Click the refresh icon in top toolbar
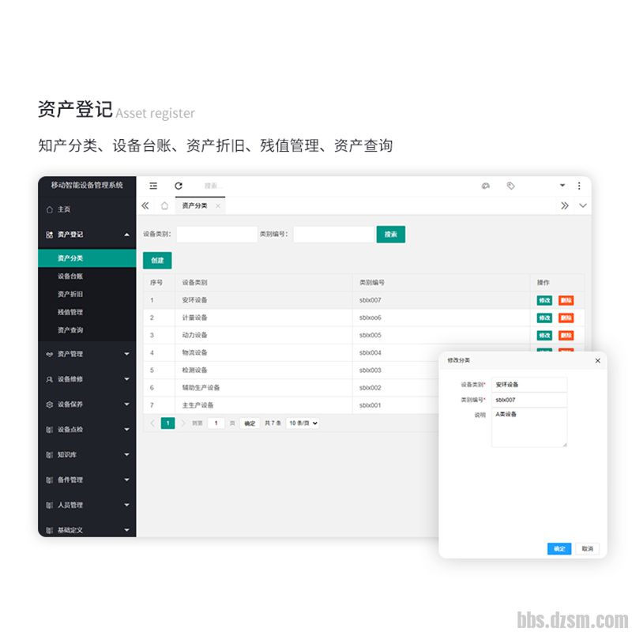 coord(179,186)
